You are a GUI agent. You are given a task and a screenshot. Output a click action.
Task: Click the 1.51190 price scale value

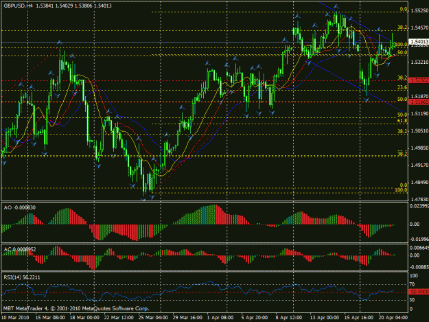point(419,113)
